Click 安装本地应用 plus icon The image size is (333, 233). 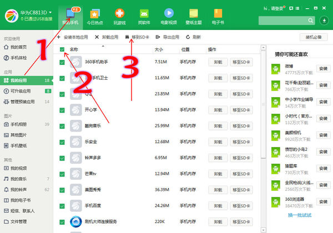point(59,37)
